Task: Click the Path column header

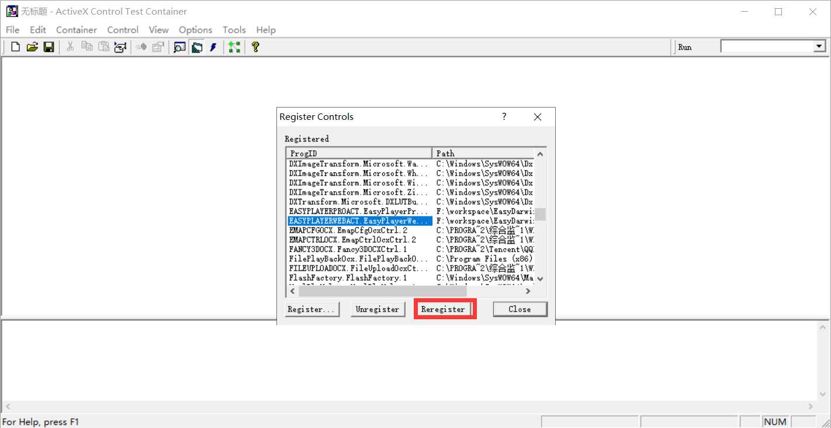Action: coord(483,153)
